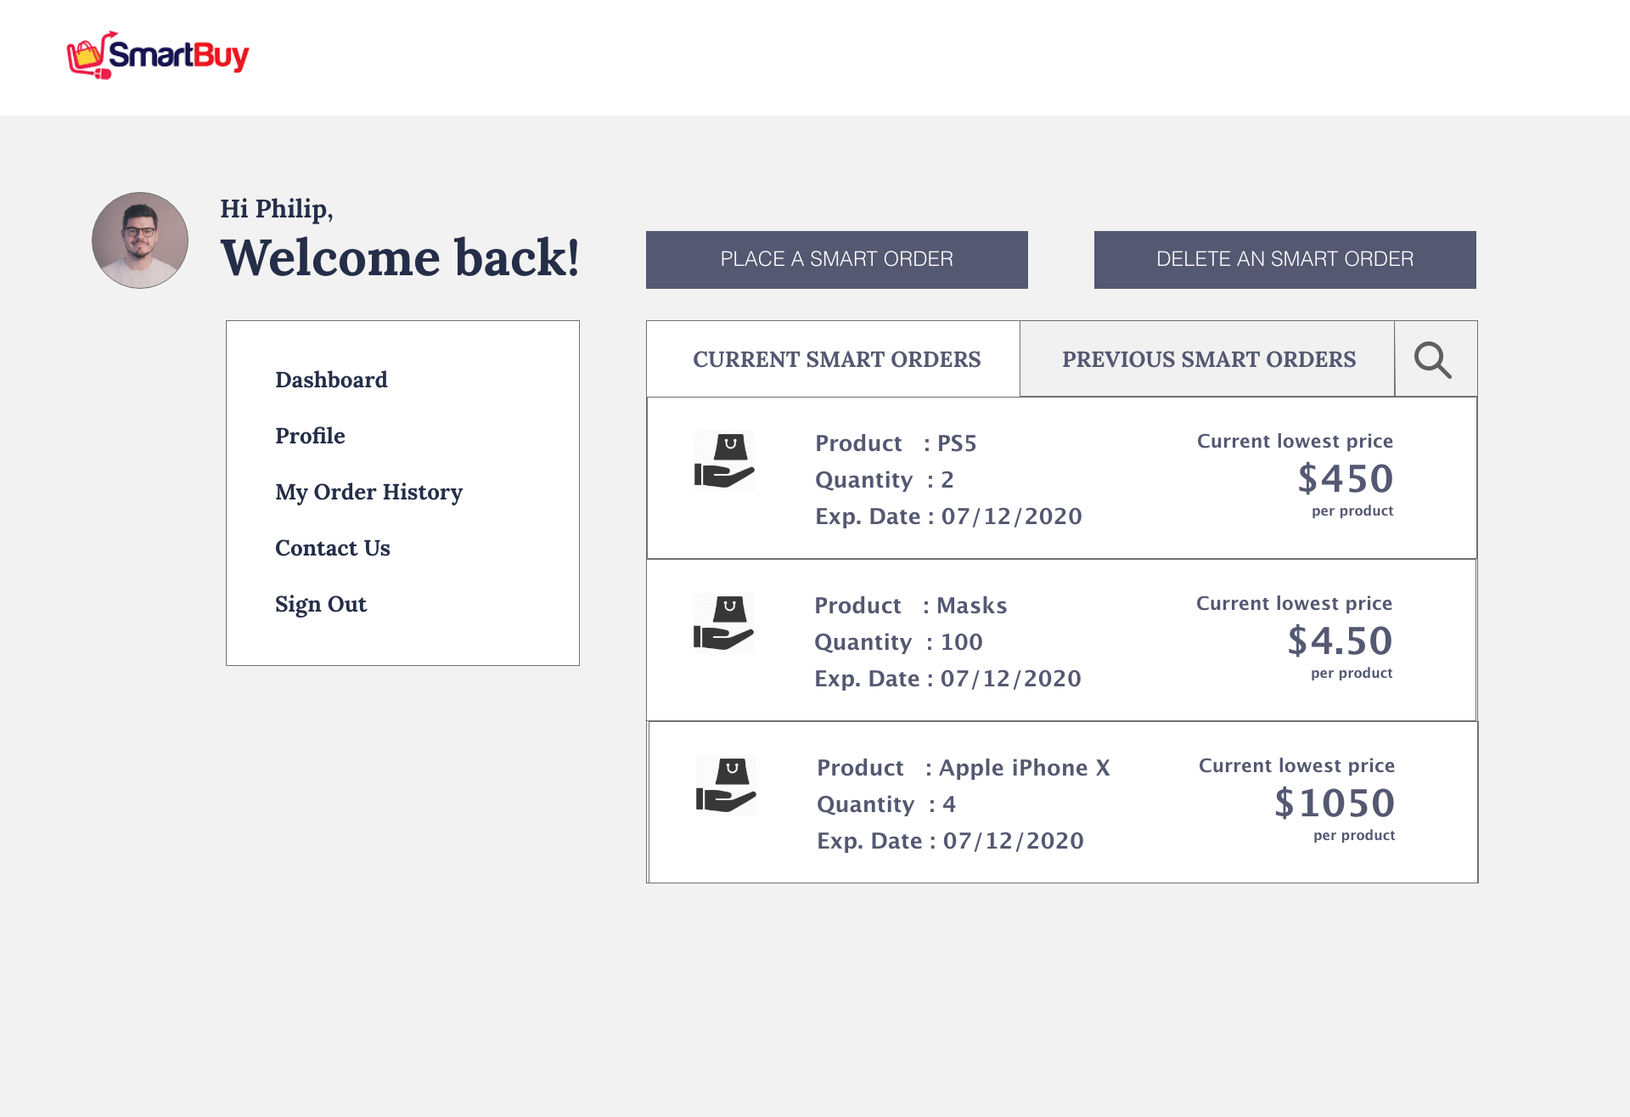The image size is (1630, 1117).
Task: Click the PS5 order shopping bag icon
Action: (724, 460)
